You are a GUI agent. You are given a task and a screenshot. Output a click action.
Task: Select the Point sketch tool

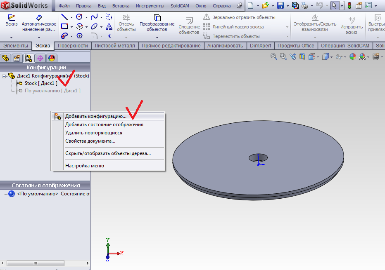click(x=109, y=36)
